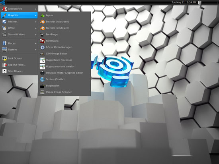The height and width of the screenshot is (164, 219).
Task: Launch F-Spot Photo Manager
Action: (65, 47)
